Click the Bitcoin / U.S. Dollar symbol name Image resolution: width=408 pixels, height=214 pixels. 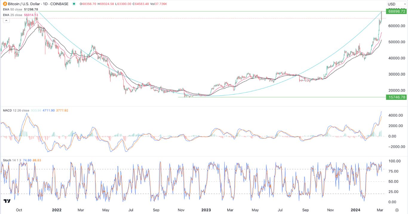[23, 4]
